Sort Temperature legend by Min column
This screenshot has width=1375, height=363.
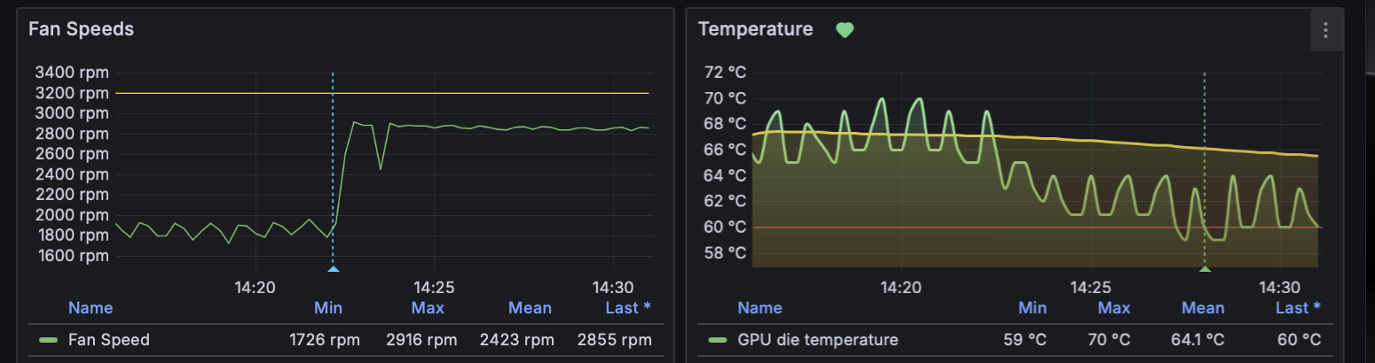click(1033, 308)
